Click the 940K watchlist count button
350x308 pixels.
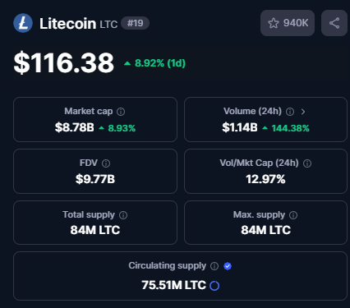click(288, 23)
